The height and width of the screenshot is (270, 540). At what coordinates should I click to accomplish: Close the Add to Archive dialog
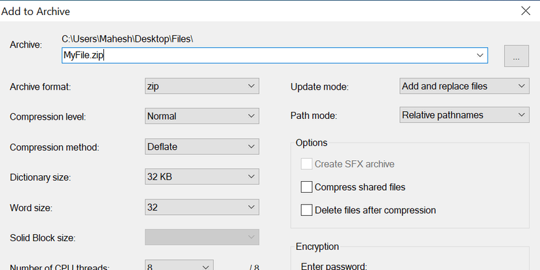coord(525,10)
